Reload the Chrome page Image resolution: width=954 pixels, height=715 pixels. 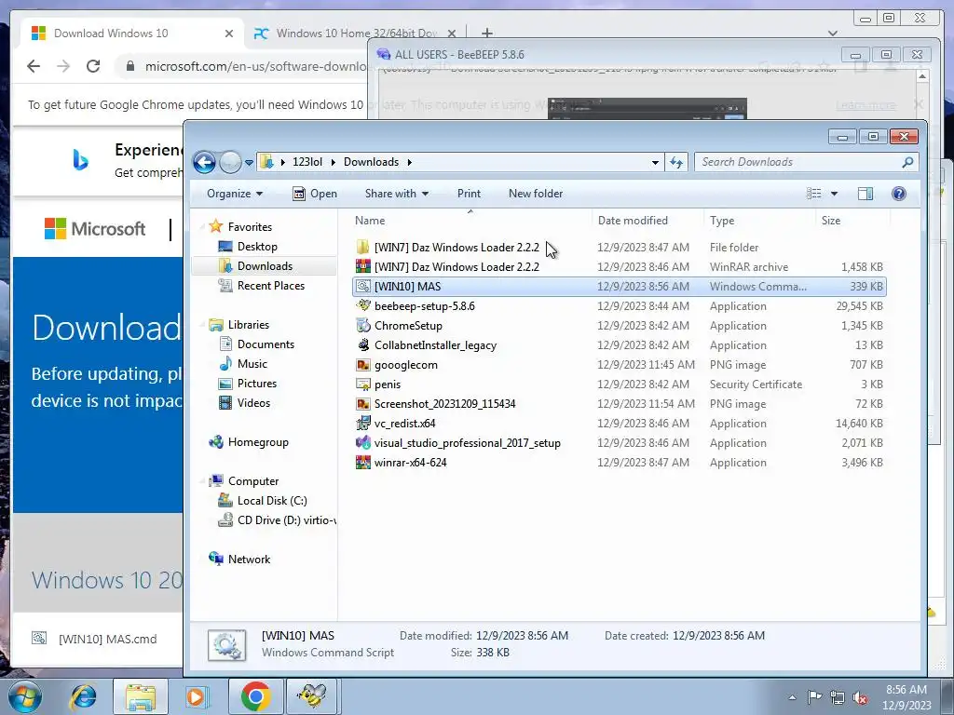[x=93, y=66]
